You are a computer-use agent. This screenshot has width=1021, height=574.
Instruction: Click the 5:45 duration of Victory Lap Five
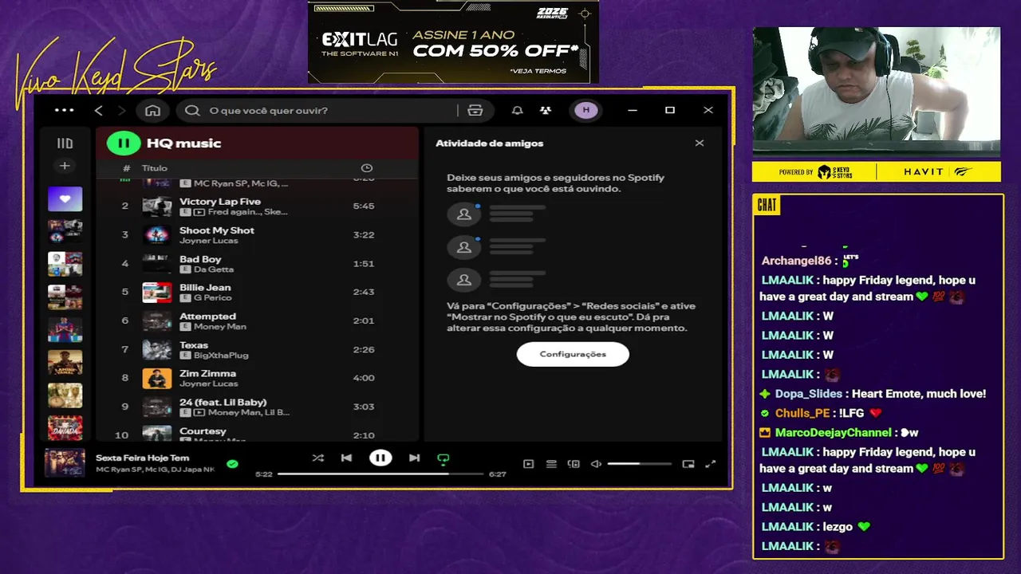point(364,206)
